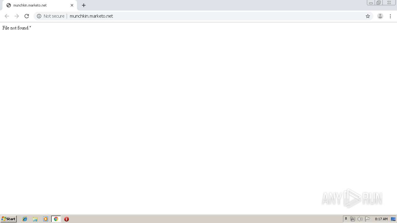
Task: Open Windows Media Player from taskbar
Action: pos(46,219)
